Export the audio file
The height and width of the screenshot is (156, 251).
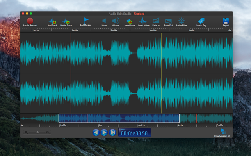click(226, 21)
